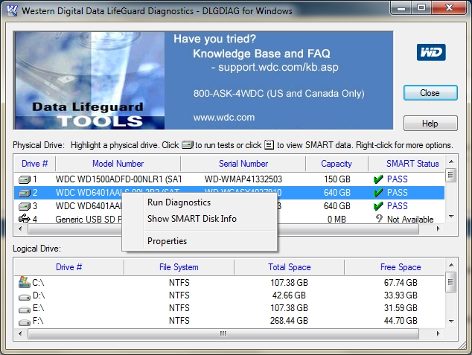The height and width of the screenshot is (355, 472).
Task: Open the Help button
Action: tap(430, 124)
